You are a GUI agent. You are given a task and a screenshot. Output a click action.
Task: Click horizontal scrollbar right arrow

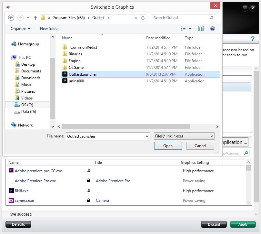click(217, 126)
